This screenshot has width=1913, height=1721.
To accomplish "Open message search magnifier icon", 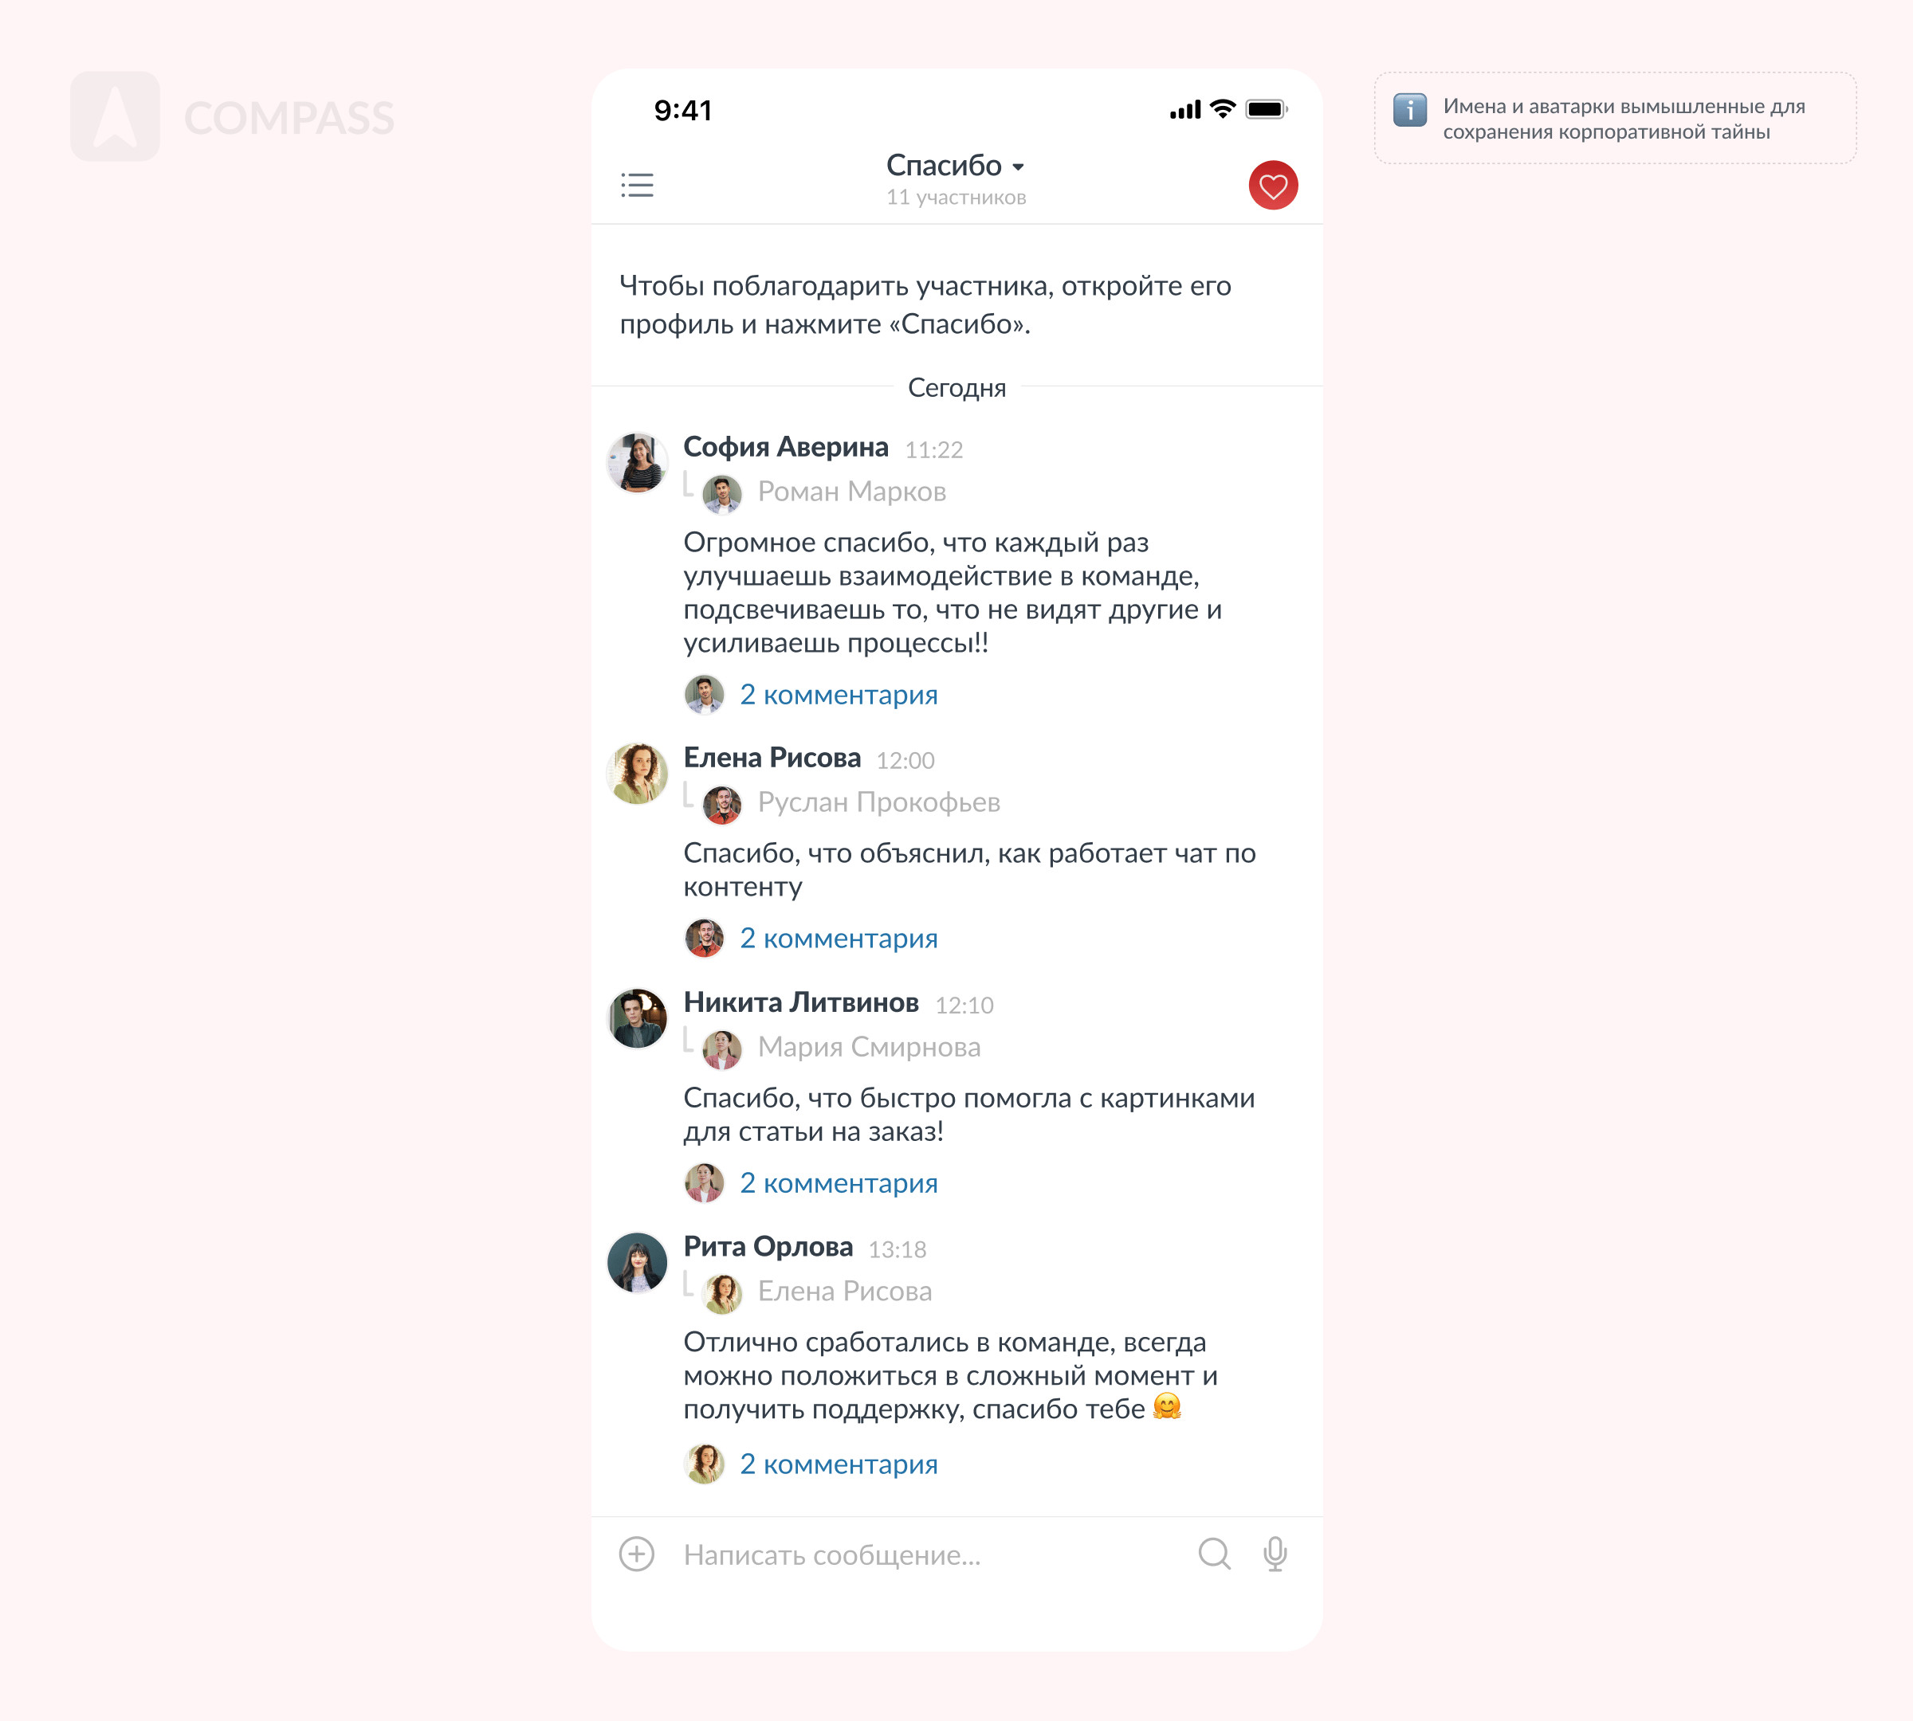I will click(x=1214, y=1554).
